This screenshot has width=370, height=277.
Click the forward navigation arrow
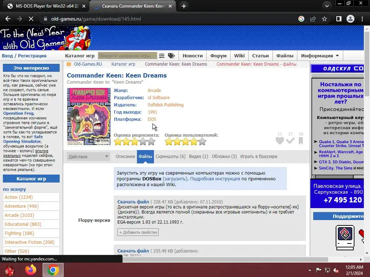(x=20, y=19)
